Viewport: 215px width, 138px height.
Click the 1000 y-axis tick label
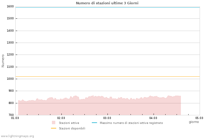point(10,79)
